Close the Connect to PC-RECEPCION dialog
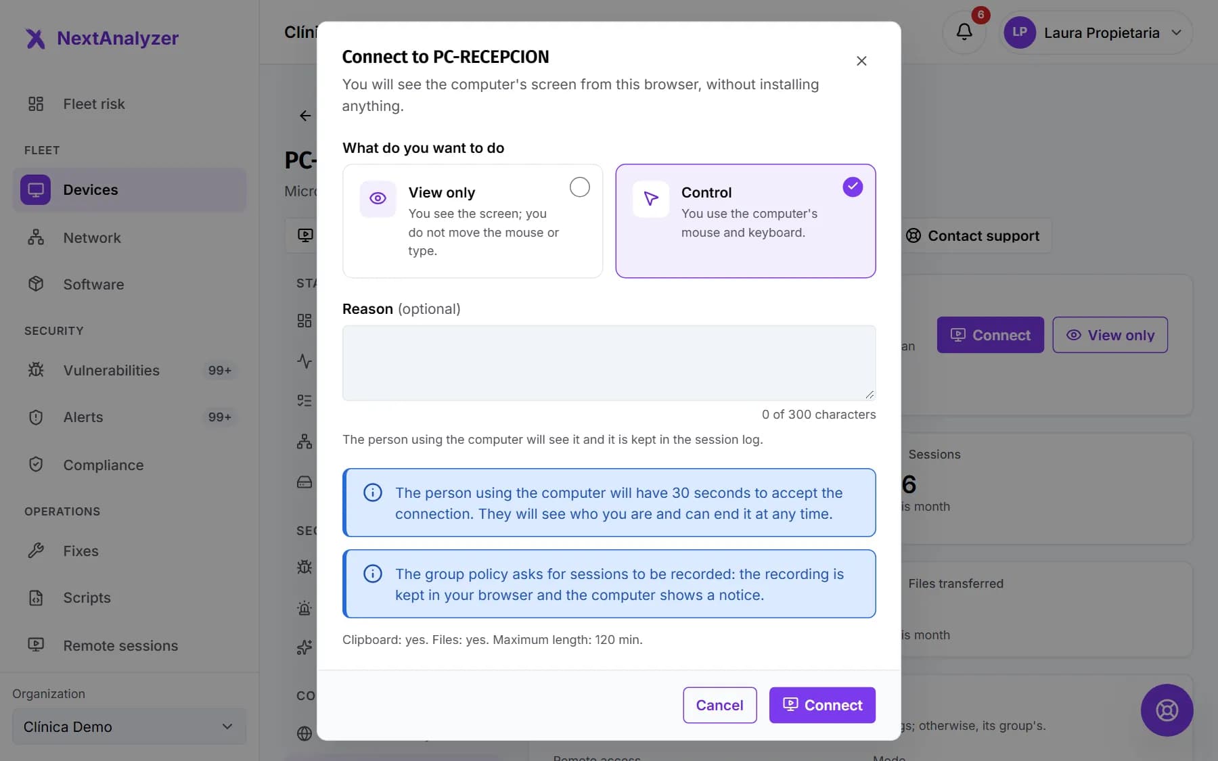 click(x=861, y=61)
